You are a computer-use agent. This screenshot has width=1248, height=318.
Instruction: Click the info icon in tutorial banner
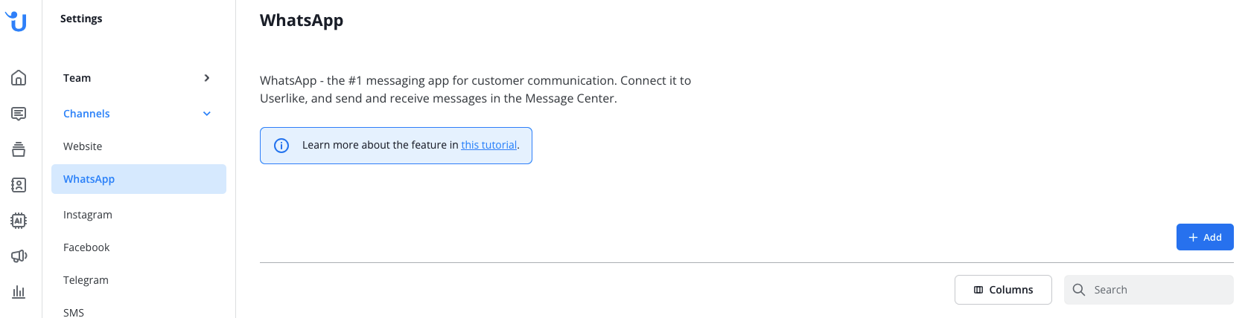pos(281,146)
